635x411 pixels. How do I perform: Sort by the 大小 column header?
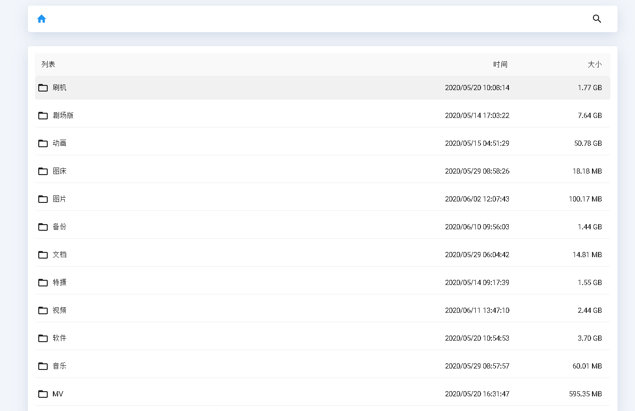(x=595, y=65)
